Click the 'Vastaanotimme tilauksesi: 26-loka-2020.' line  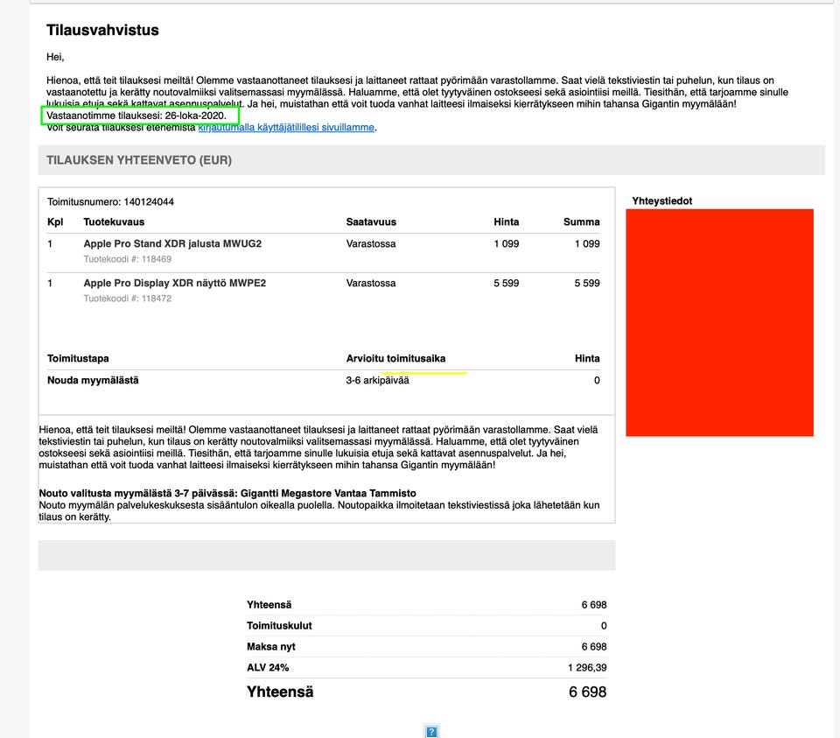coord(136,116)
